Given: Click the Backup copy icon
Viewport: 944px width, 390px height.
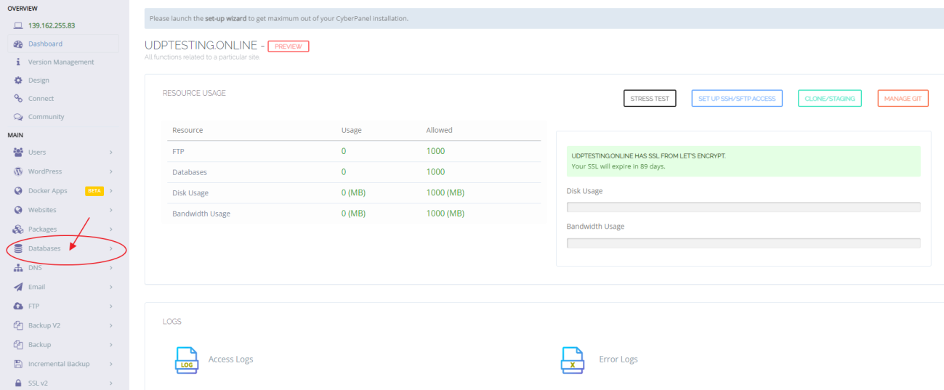Looking at the screenshot, I should (x=18, y=344).
